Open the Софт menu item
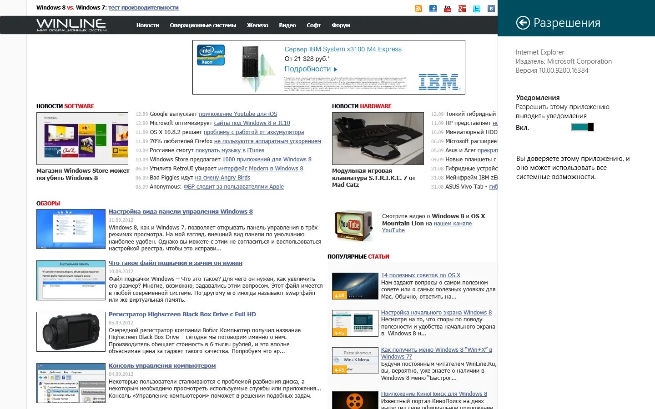Image resolution: width=655 pixels, height=409 pixels. (x=314, y=25)
